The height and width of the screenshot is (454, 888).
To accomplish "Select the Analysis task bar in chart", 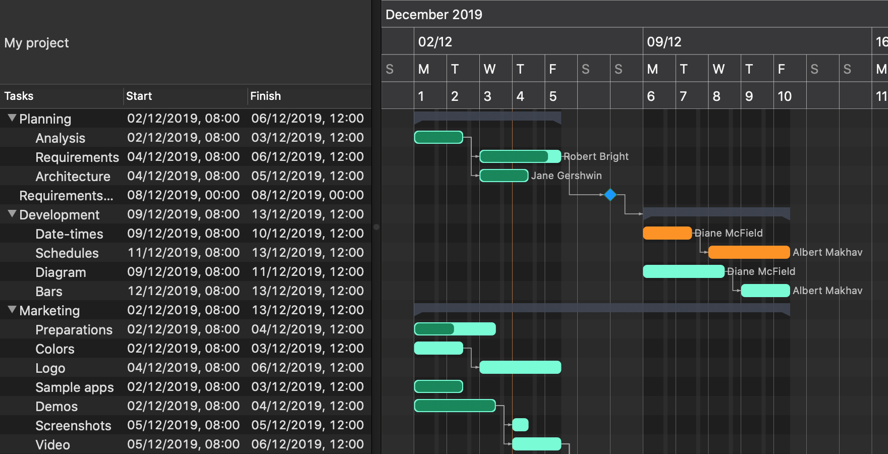I will (438, 137).
